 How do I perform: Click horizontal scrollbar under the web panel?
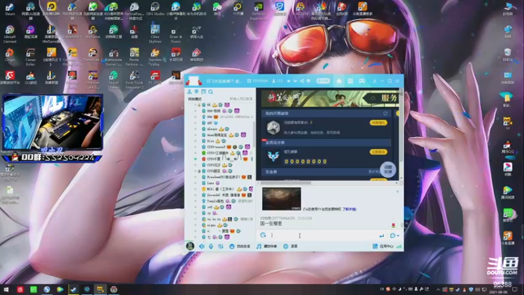pyautogui.click(x=286, y=183)
